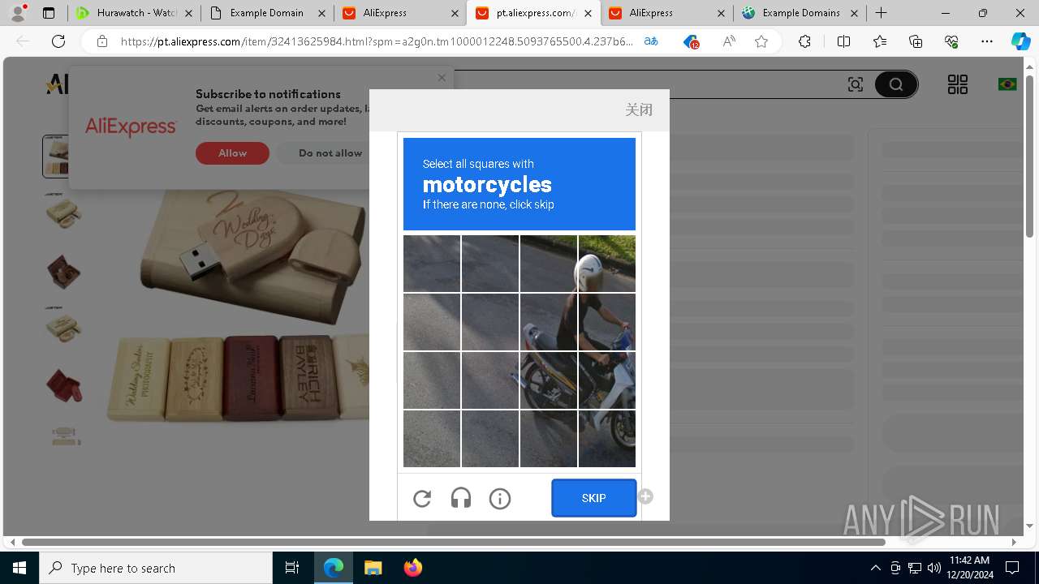The height and width of the screenshot is (584, 1039).
Task: Open the shopping tag icon in address bar
Action: click(690, 41)
